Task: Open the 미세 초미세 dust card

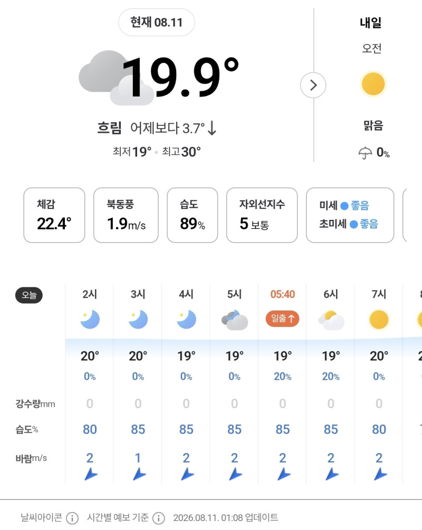Action: coord(350,215)
